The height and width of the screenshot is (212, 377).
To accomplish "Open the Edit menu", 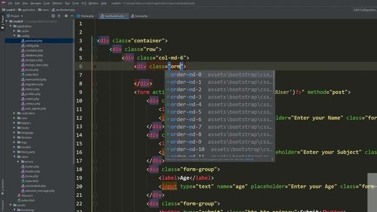I will click(x=17, y=4).
